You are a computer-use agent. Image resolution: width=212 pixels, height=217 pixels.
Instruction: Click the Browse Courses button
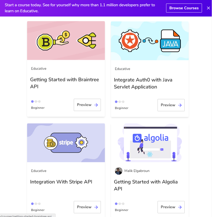184,8
